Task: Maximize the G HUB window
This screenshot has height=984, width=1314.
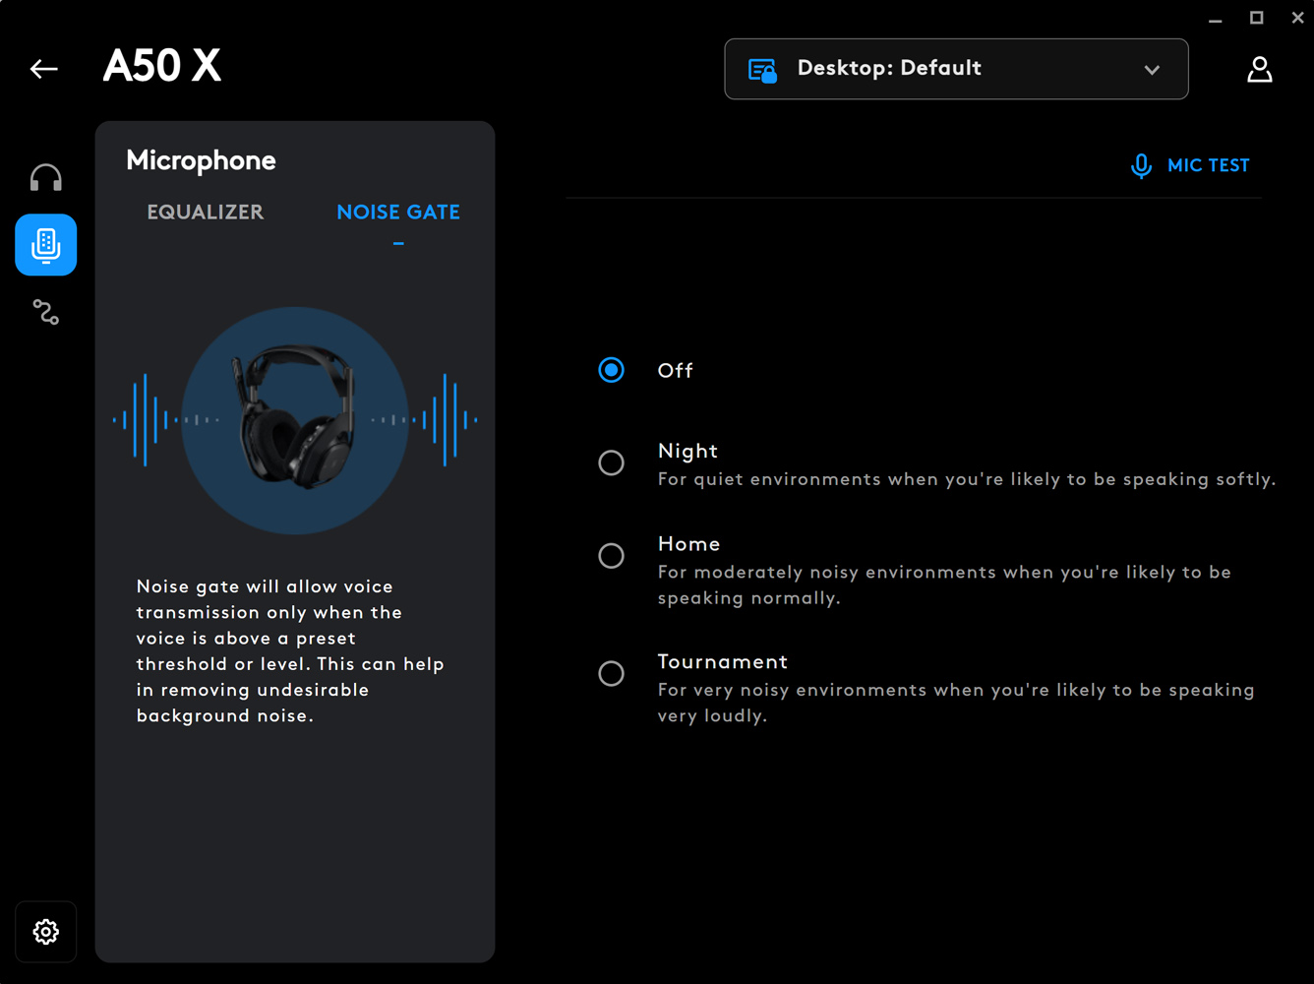Action: point(1256,18)
